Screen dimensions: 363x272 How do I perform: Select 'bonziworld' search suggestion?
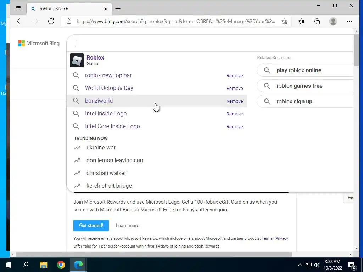[99, 101]
